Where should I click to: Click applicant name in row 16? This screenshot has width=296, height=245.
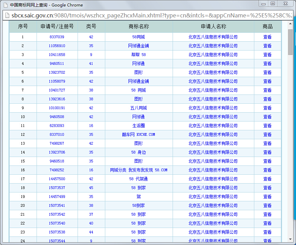coord(213,170)
